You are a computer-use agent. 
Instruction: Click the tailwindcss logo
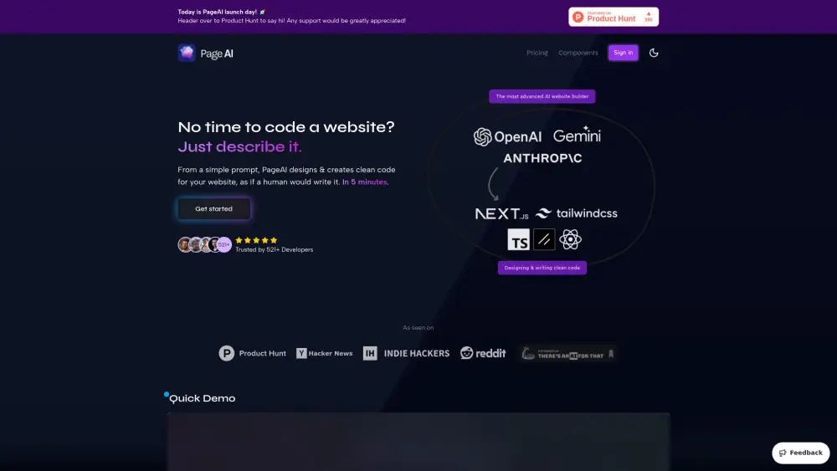click(577, 213)
